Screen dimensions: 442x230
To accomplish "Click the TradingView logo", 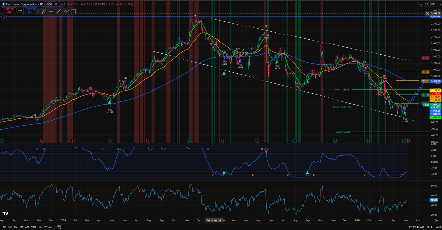I will tap(6, 213).
